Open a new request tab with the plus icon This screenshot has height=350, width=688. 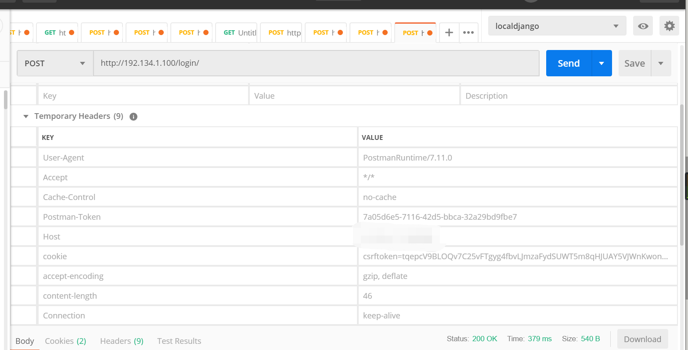(448, 32)
